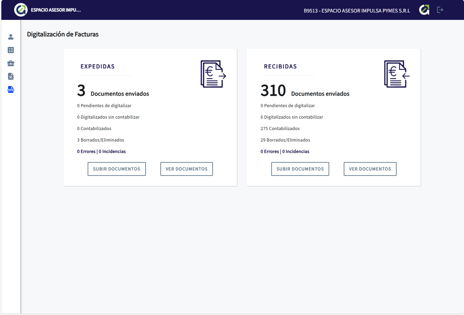Open the user profile sidebar icon
Viewport: 464px width, 315px height.
(x=11, y=37)
